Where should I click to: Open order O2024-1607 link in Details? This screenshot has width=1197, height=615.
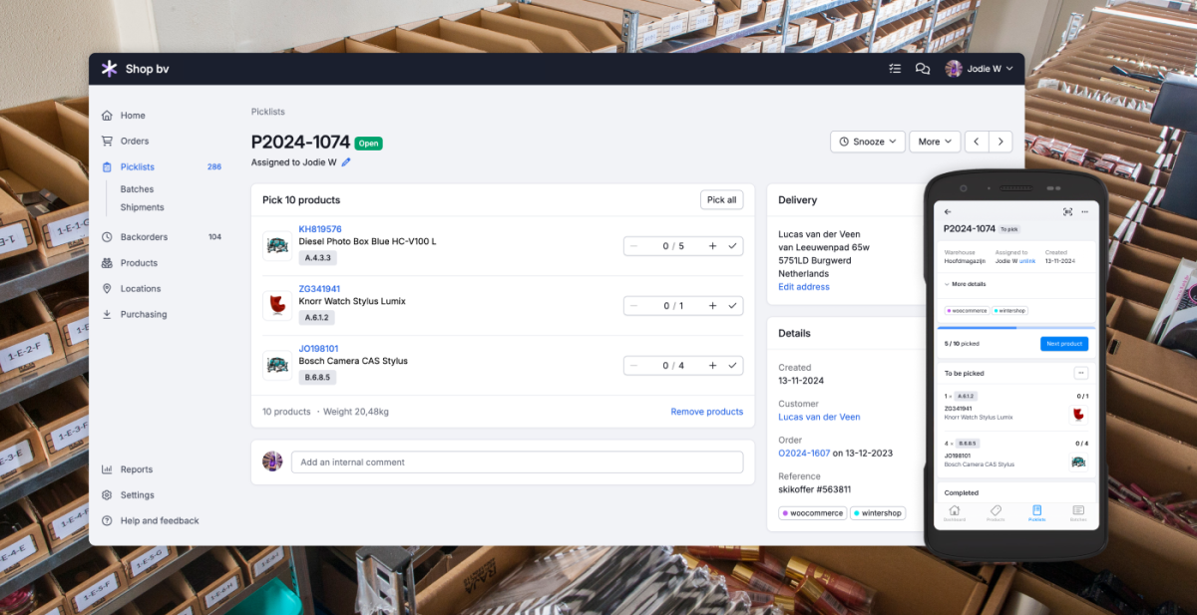tap(804, 453)
